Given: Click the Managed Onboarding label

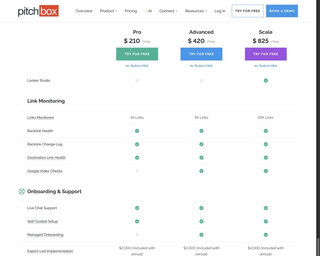Looking at the screenshot, I should point(45,235).
